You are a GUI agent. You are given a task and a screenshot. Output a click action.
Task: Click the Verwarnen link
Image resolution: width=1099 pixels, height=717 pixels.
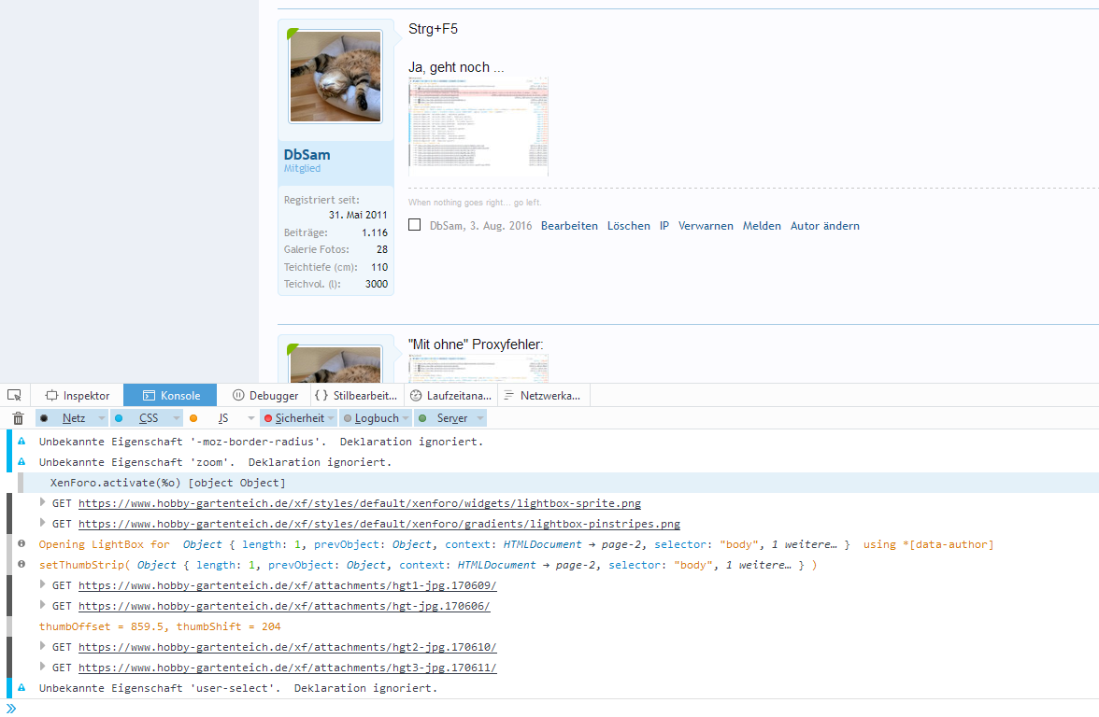(x=706, y=226)
